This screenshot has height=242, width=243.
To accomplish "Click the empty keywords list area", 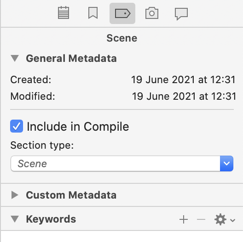I will coord(122,236).
